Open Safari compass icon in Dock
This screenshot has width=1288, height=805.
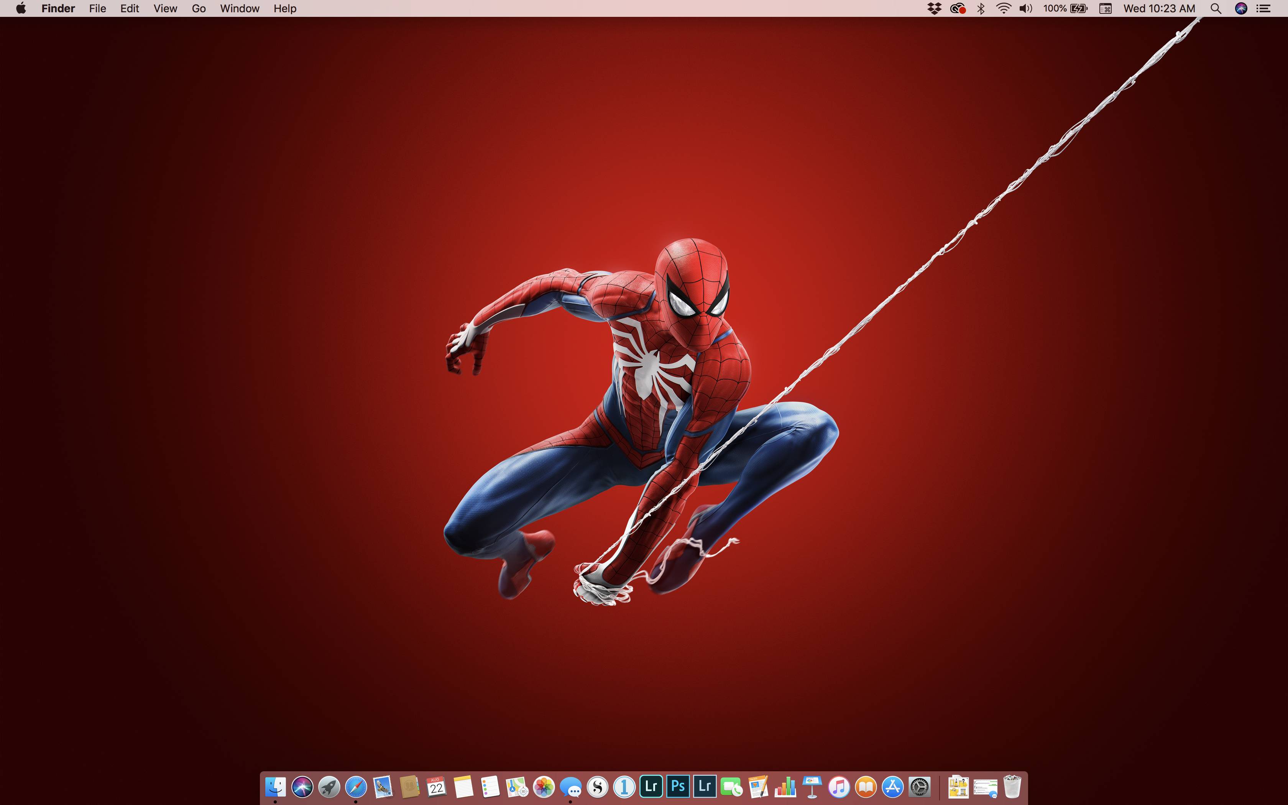click(356, 786)
